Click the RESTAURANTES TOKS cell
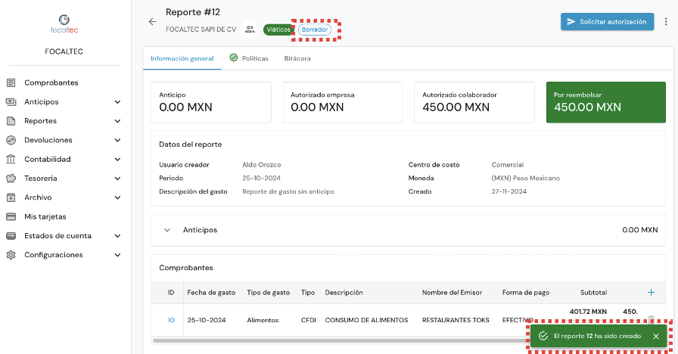 tap(456, 320)
